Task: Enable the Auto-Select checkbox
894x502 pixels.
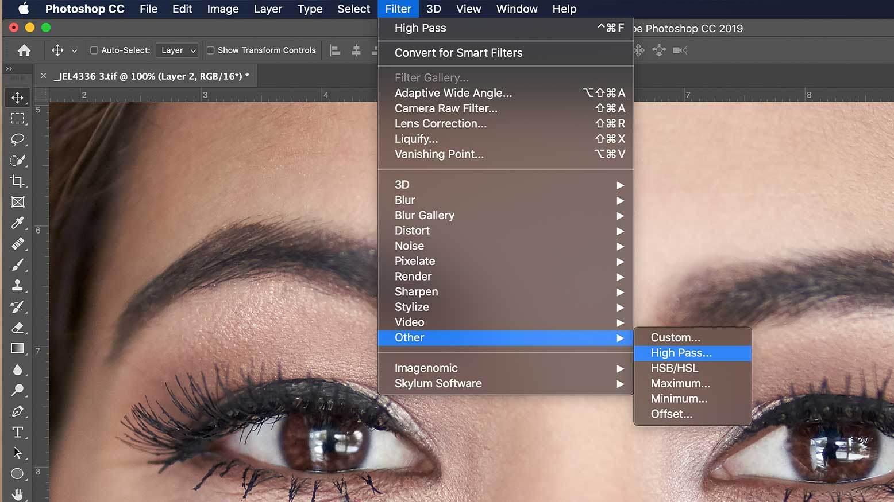Action: coord(94,50)
